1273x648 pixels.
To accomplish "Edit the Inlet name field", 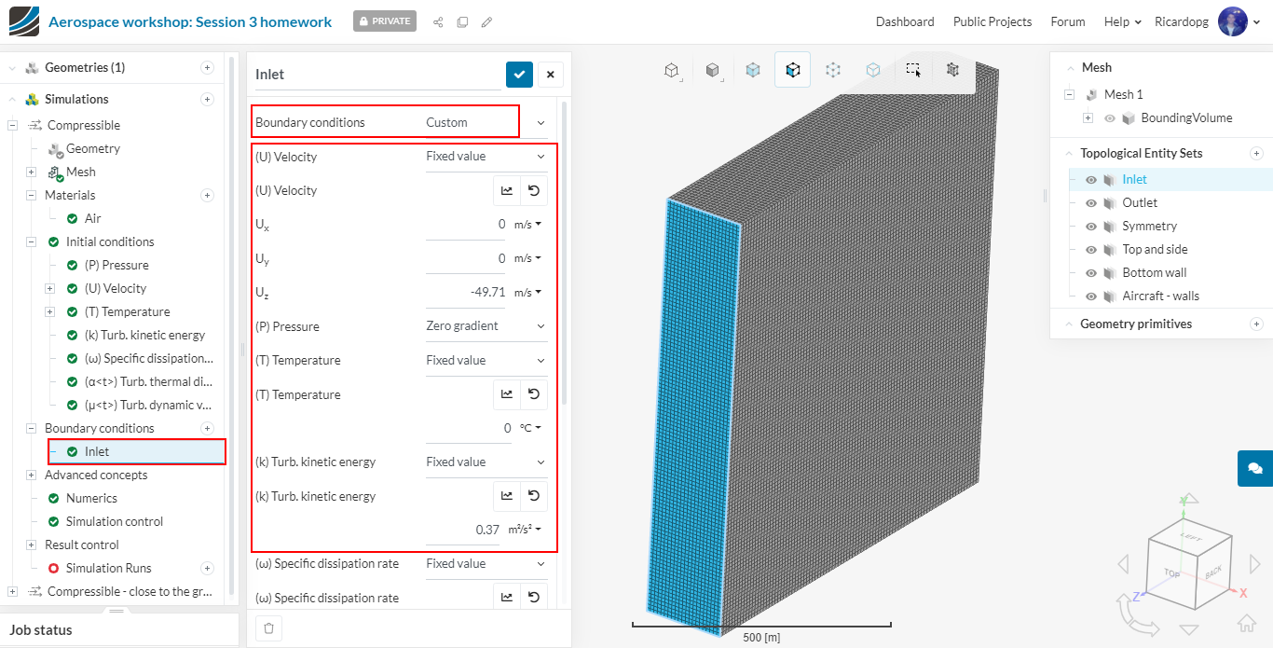I will 377,75.
